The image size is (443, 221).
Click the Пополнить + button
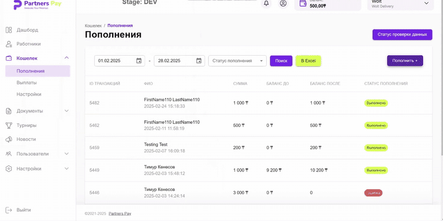coord(405,61)
